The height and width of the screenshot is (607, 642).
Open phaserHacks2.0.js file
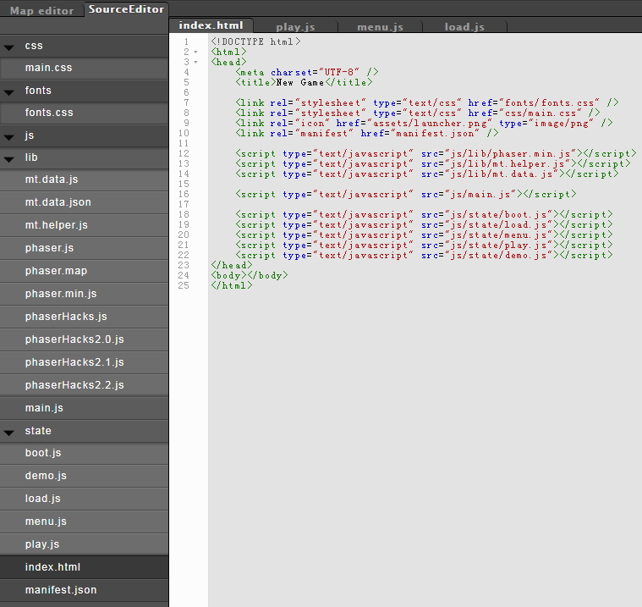point(84,339)
